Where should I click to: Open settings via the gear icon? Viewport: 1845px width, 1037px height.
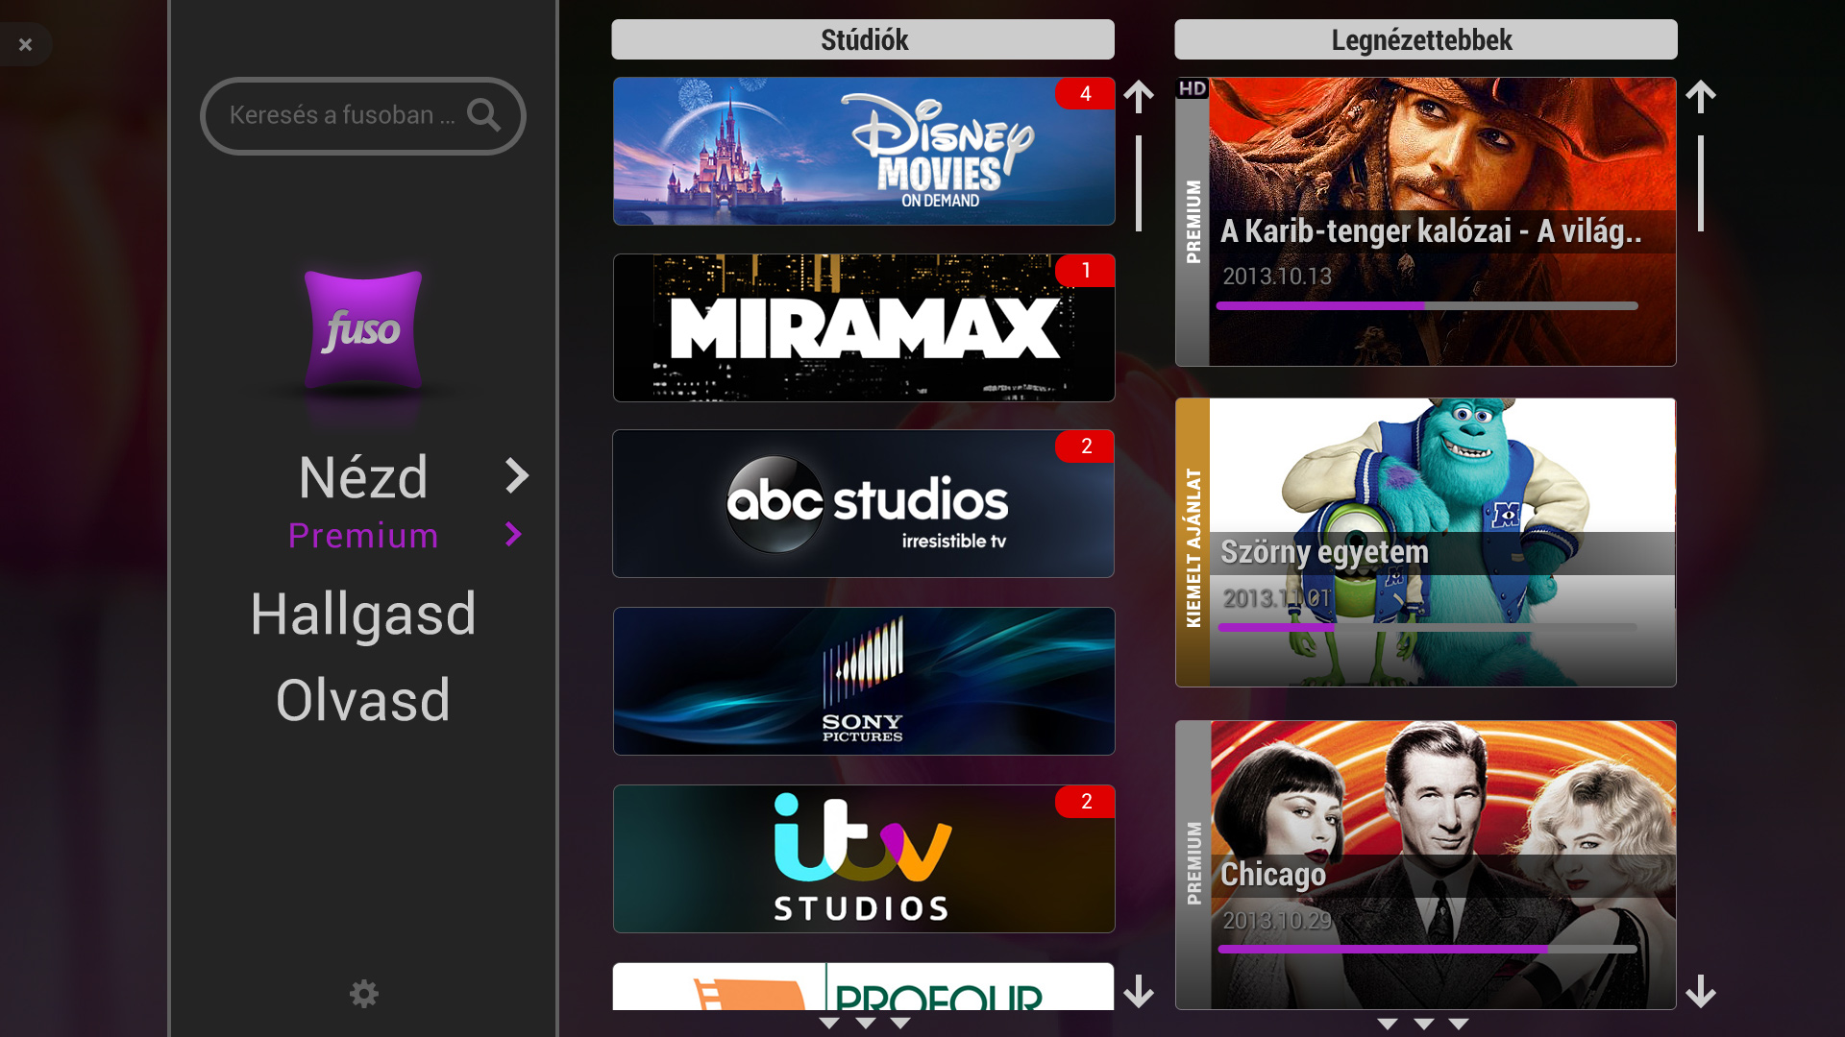click(363, 994)
